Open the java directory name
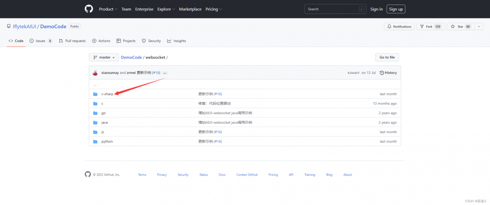 [105, 123]
